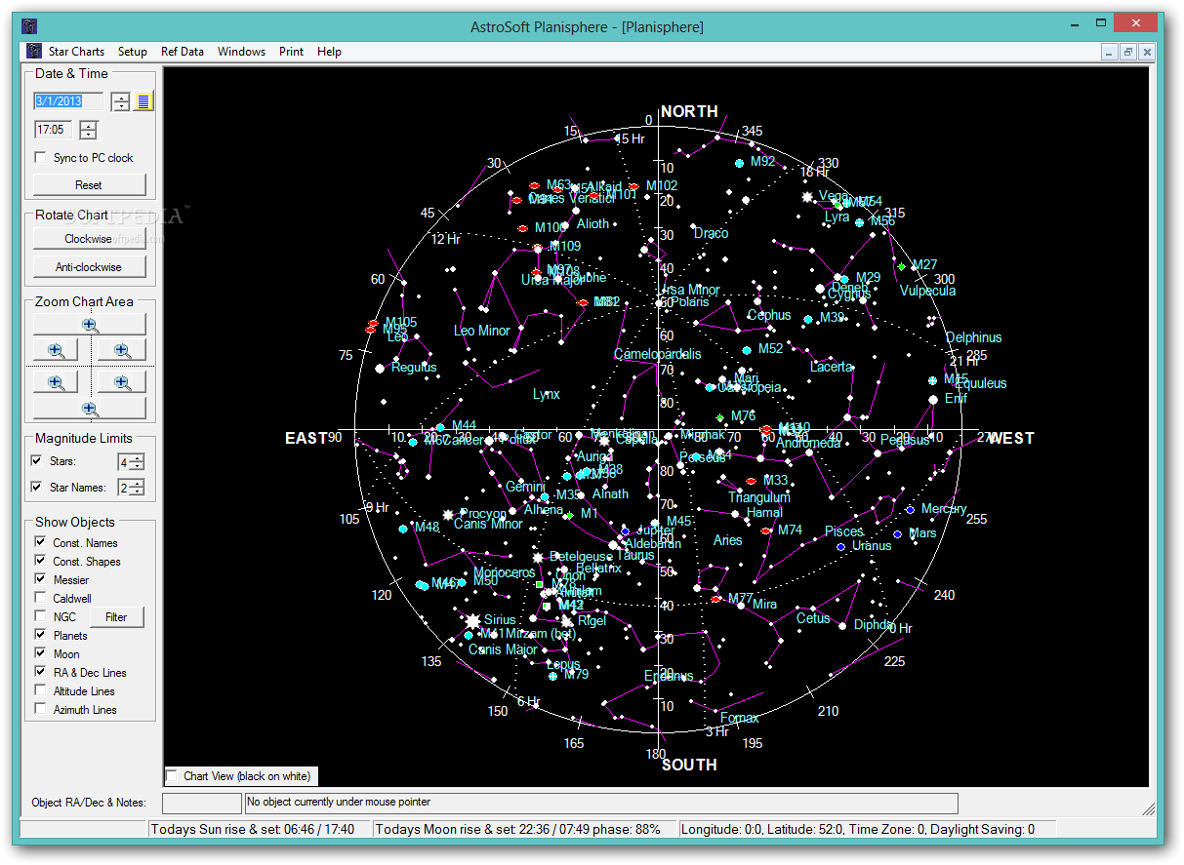Select the M77 galaxy marker
Image resolution: width=1184 pixels, height=865 pixels.
716,599
